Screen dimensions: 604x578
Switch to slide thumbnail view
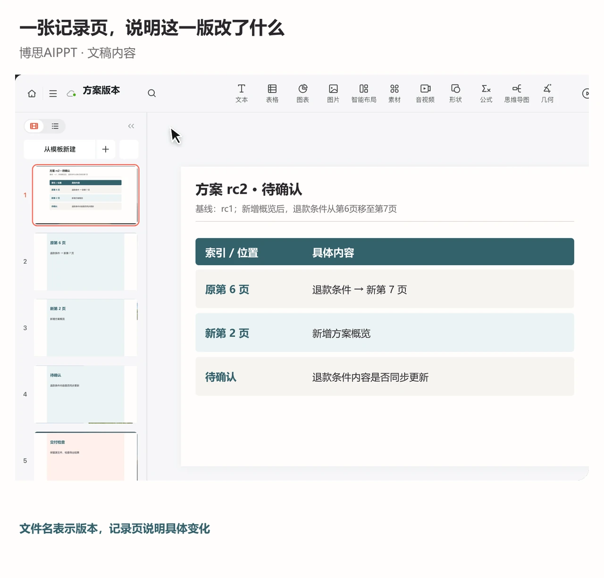coord(34,126)
